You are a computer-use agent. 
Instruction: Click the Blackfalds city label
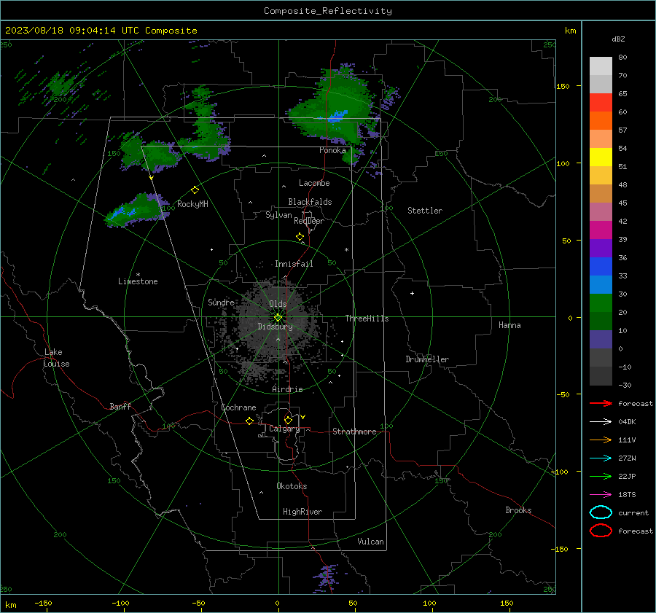point(310,202)
